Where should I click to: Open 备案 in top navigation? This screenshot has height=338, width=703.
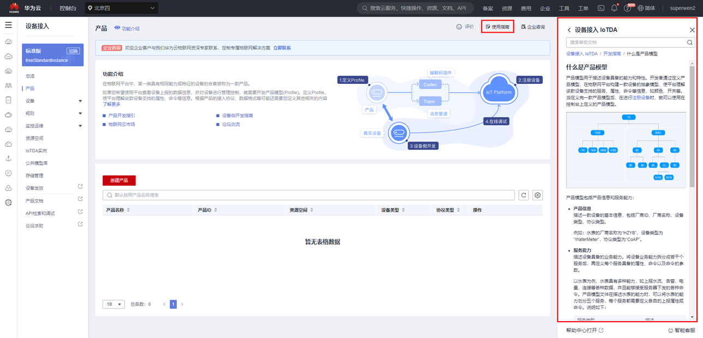[488, 9]
